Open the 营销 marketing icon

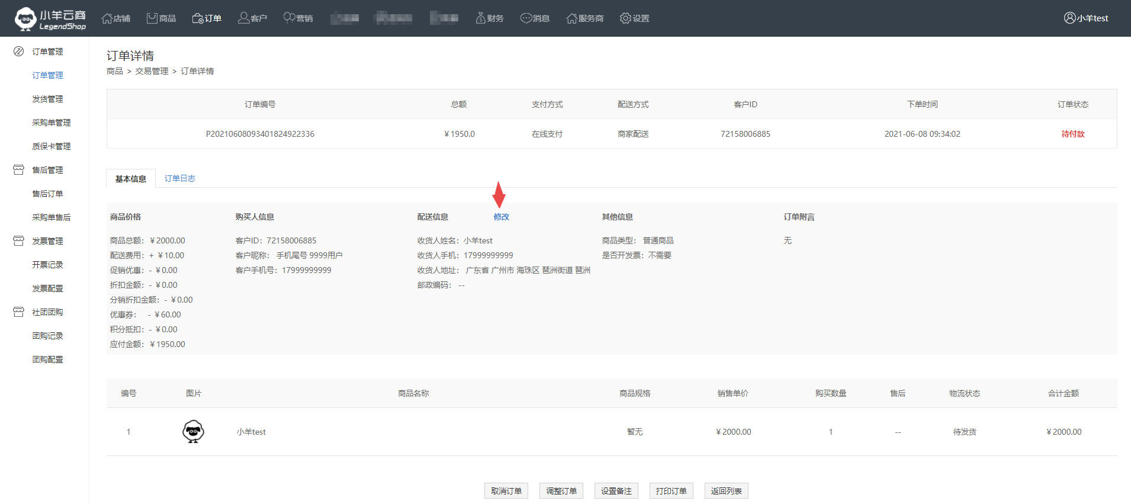[289, 18]
